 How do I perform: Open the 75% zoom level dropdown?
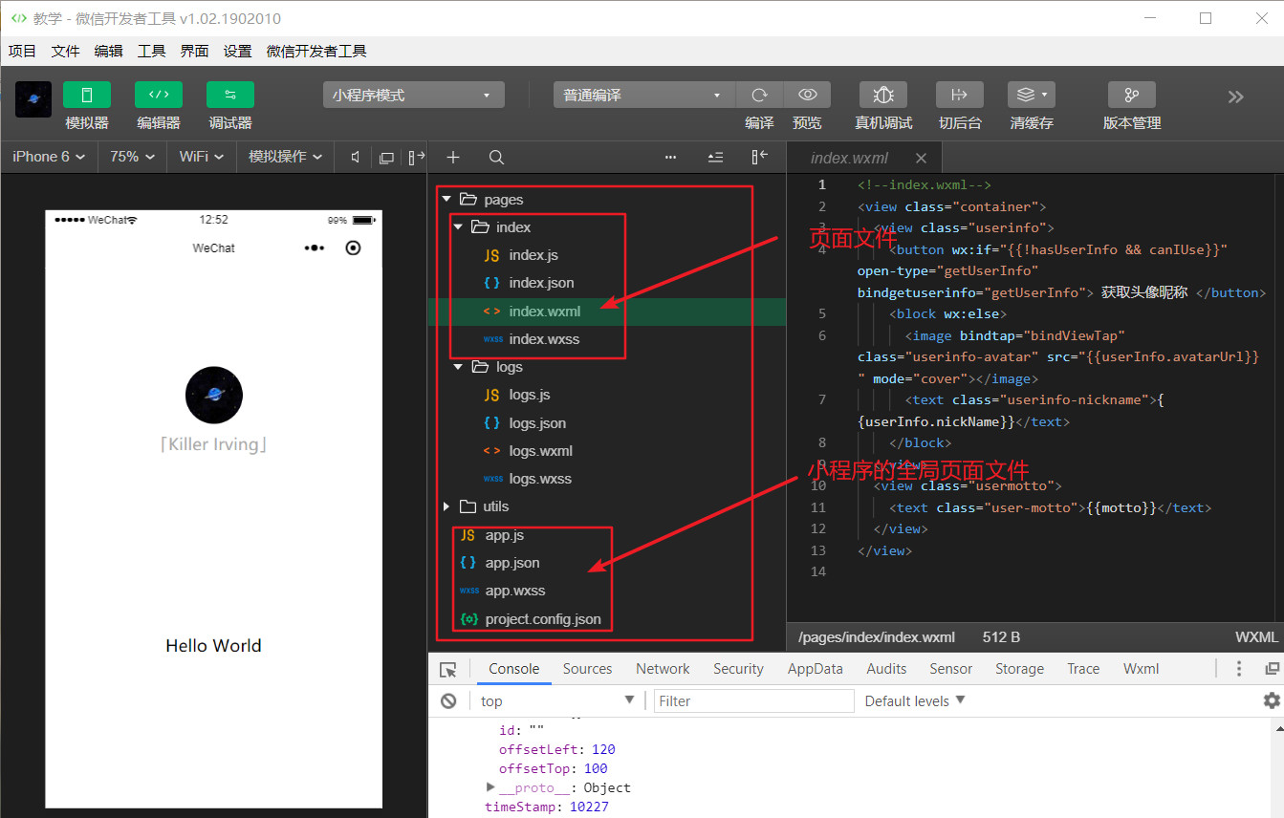[x=132, y=157]
